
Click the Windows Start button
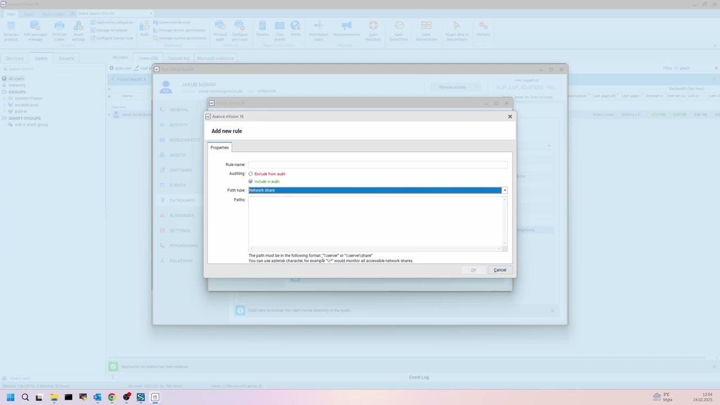[x=10, y=397]
